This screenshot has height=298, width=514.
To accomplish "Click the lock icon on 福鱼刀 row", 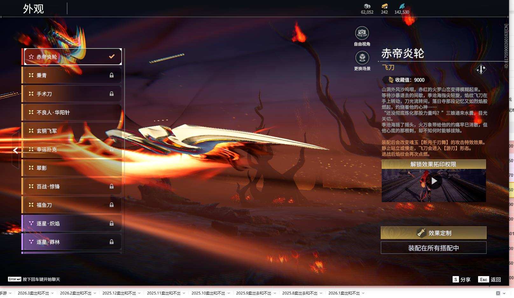I will point(112,205).
